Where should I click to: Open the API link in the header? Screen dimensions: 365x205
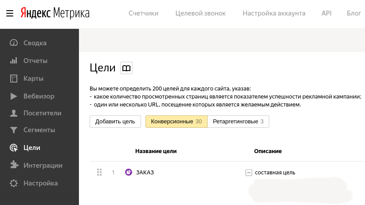pyautogui.click(x=326, y=13)
